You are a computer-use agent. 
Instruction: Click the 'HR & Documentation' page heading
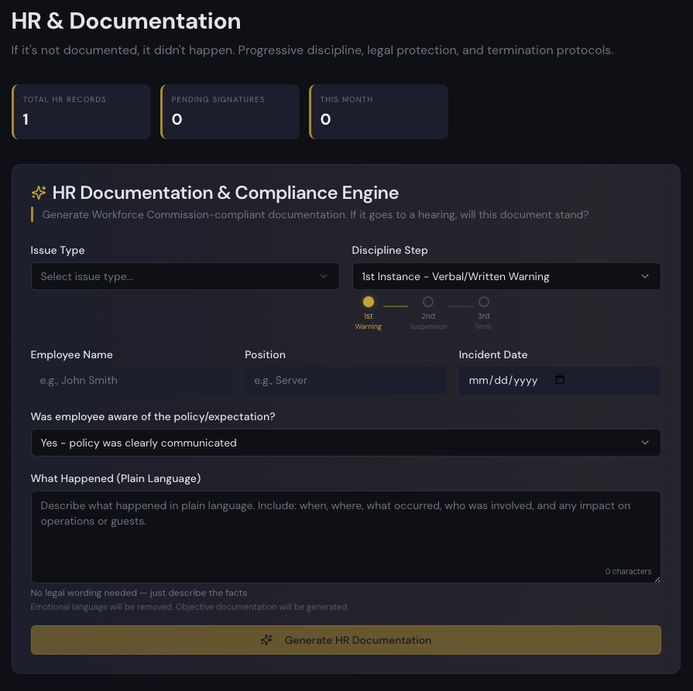click(x=126, y=21)
